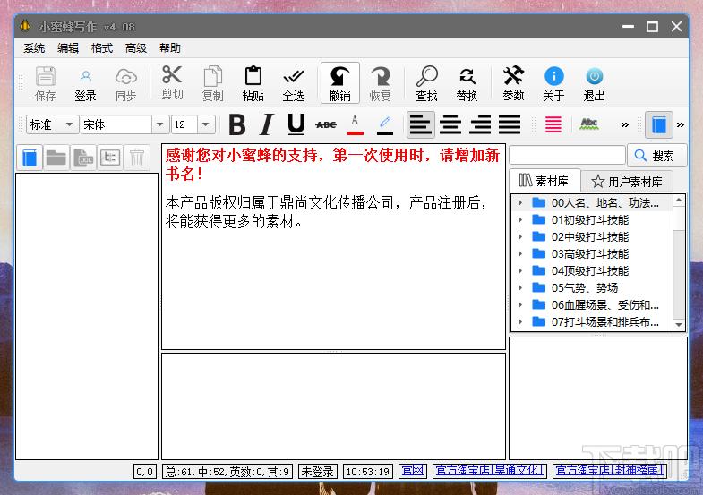Click the Paste (粘贴) clipboard icon

pyautogui.click(x=253, y=82)
